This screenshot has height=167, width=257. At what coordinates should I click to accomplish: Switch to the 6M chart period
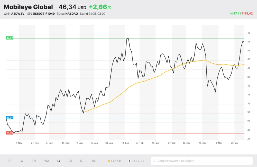47,161
